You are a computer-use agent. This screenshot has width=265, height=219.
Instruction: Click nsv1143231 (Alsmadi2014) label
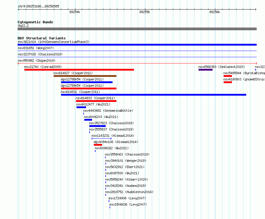113,136
